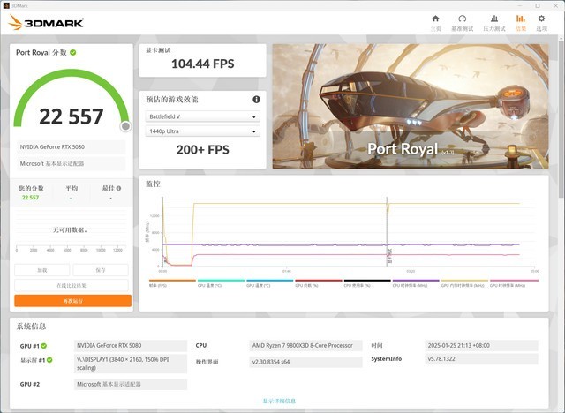Toggle the orange Frame rate (FPS) legend
Viewport: 565px width, 413px height.
(172, 282)
